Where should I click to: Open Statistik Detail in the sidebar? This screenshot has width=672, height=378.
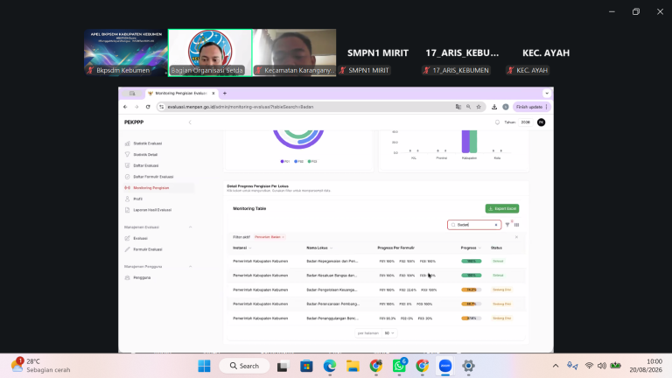(x=145, y=155)
